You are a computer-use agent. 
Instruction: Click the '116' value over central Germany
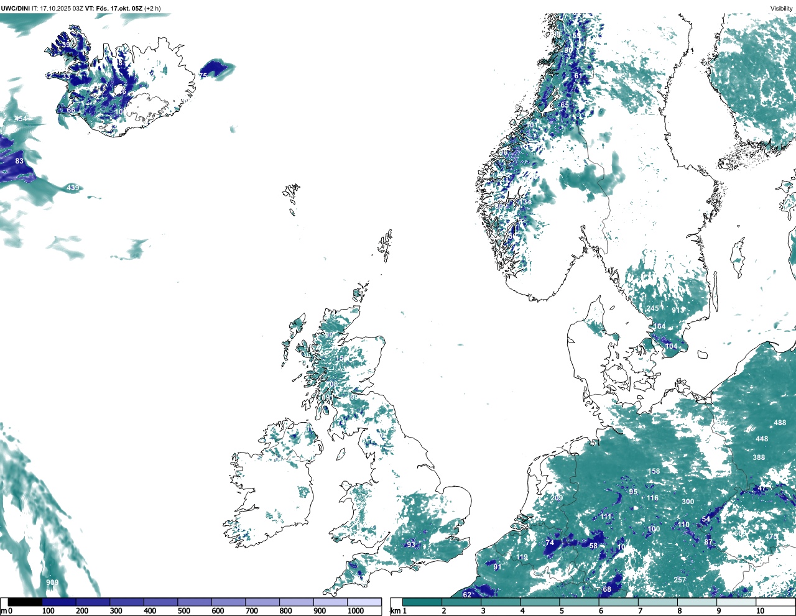[x=652, y=498]
